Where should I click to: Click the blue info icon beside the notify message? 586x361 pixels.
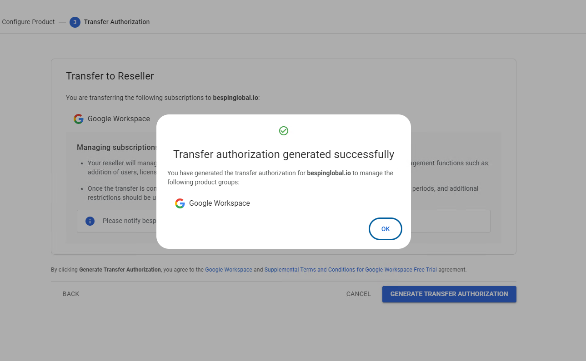90,221
